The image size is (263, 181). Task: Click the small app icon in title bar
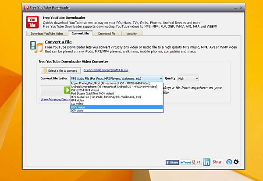tap(26, 8)
